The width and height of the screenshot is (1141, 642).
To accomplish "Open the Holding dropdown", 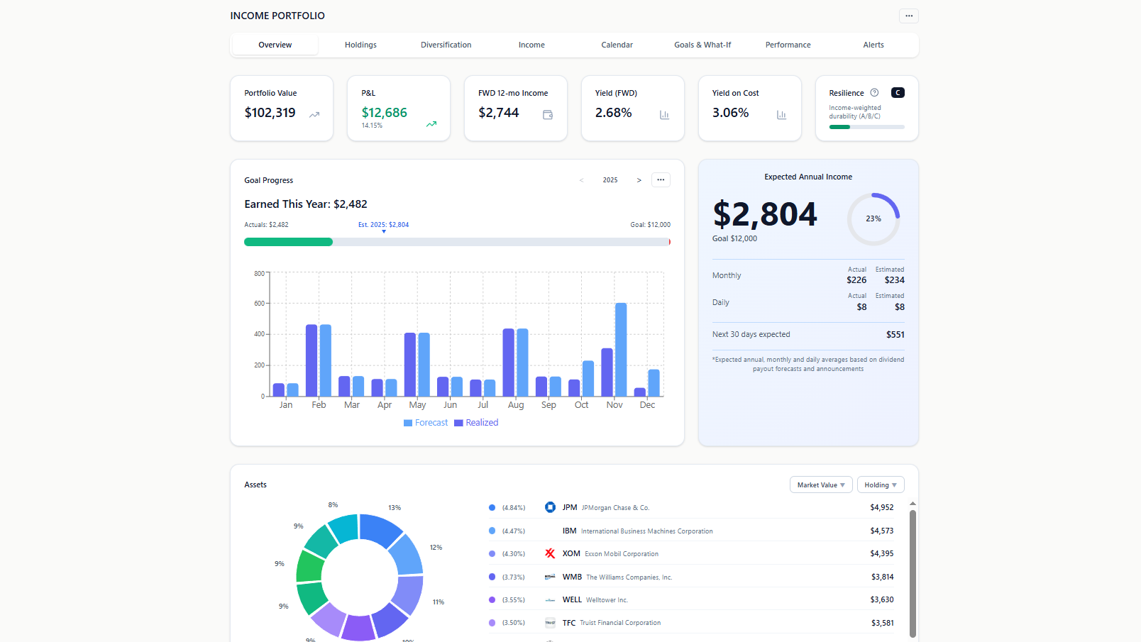I will click(x=881, y=485).
